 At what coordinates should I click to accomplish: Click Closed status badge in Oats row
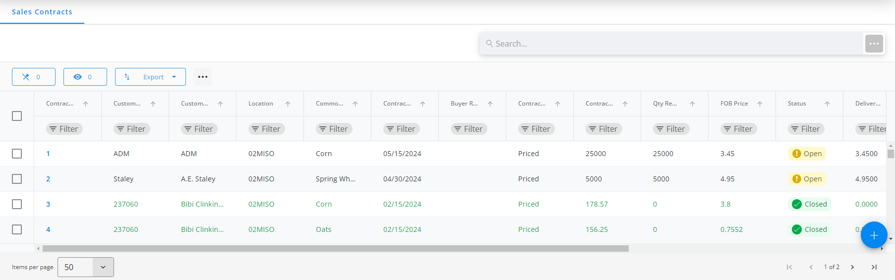pyautogui.click(x=809, y=229)
